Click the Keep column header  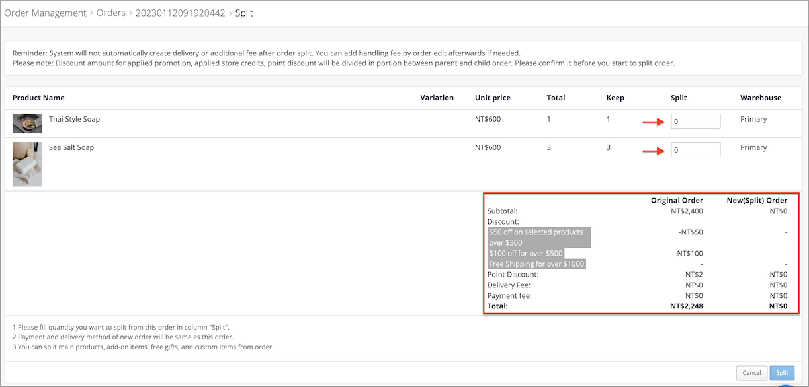[x=615, y=98]
